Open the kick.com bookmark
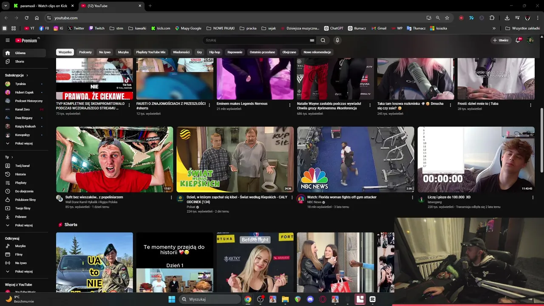Viewport: 544px width, 306px height. (x=161, y=28)
